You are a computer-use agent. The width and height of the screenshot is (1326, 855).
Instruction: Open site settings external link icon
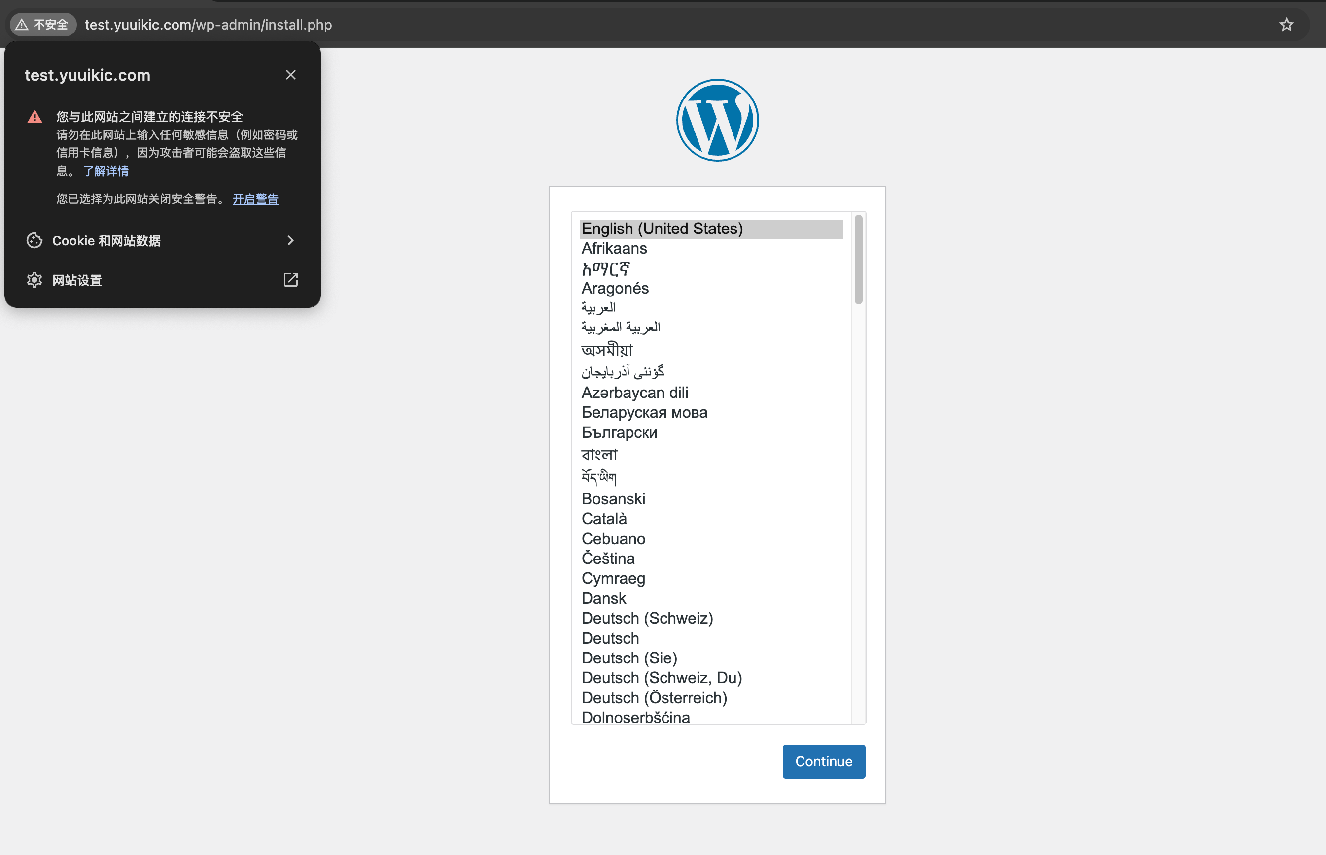pos(290,279)
